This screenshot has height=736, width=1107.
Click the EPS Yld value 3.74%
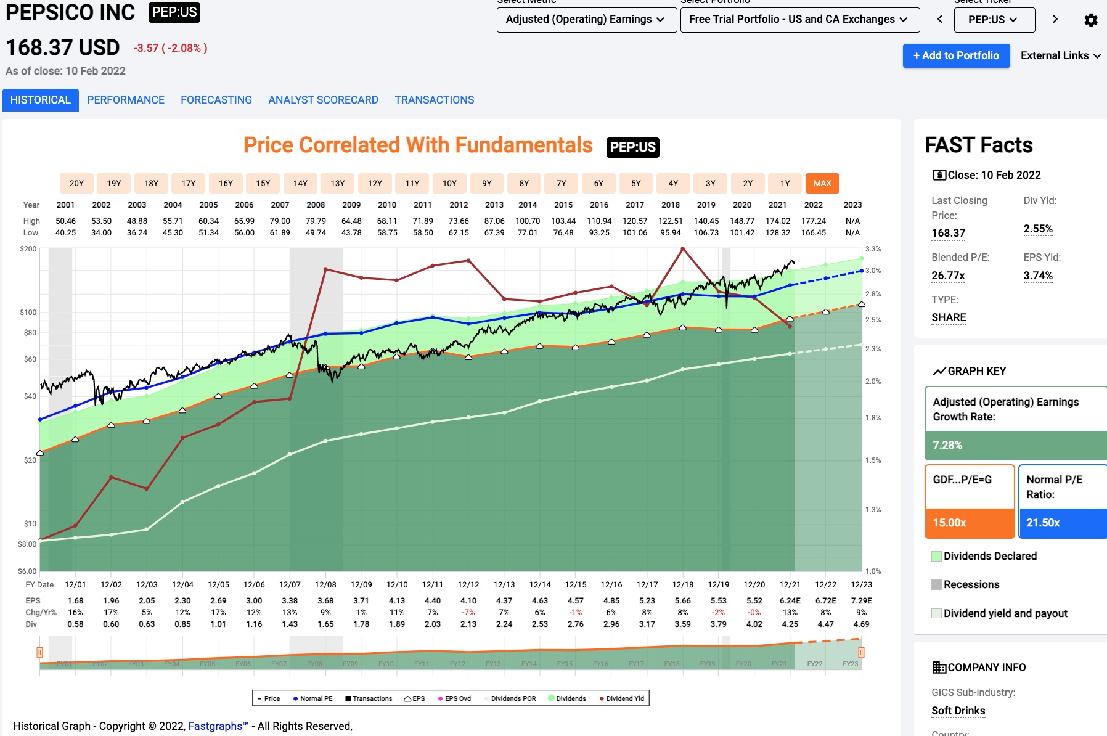coord(1038,276)
